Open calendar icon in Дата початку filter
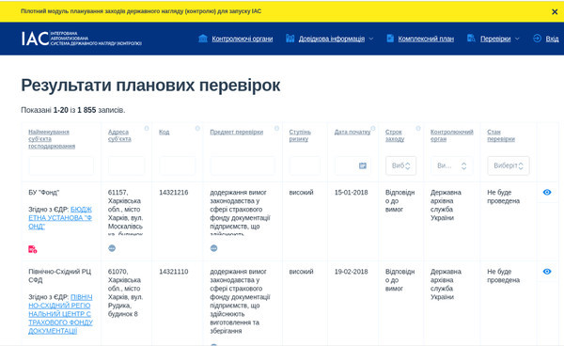 coord(363,165)
